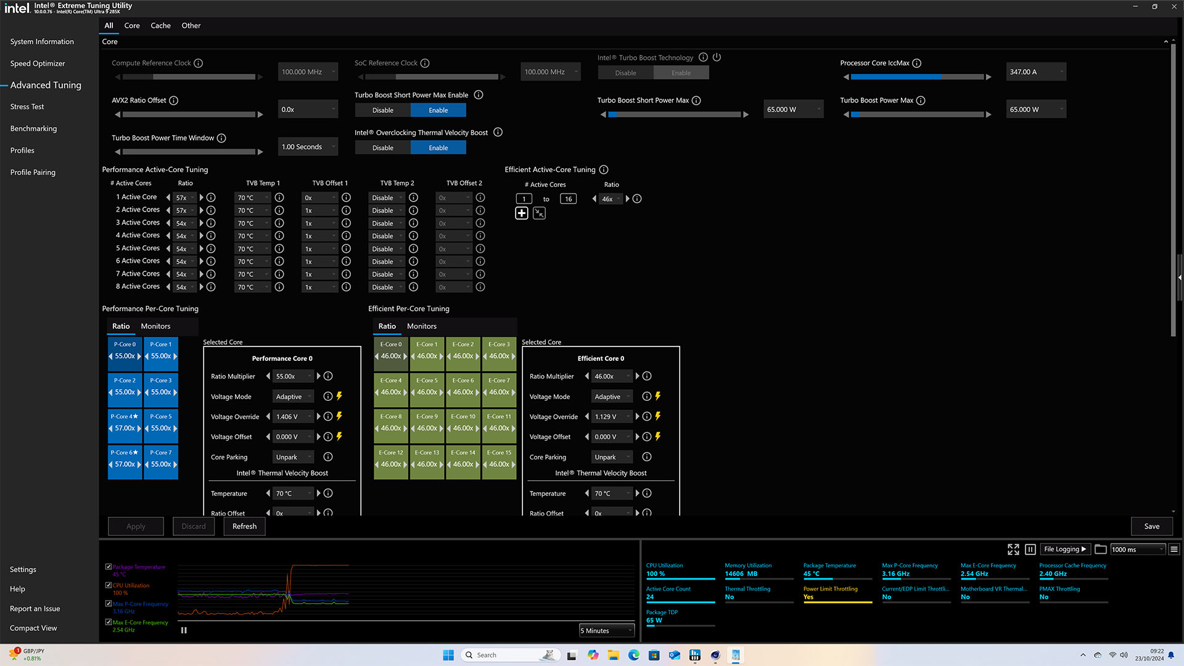Set Intel Turbo Boost Technology to Enable

pos(681,73)
